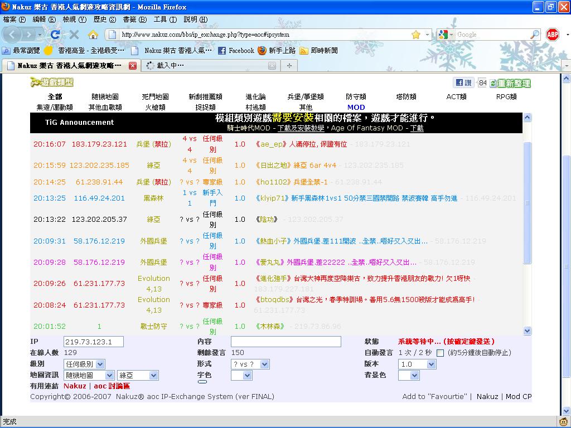The height and width of the screenshot is (428, 571).
Task: Enable the 自動發言 auto-post checkbox
Action: [440, 353]
